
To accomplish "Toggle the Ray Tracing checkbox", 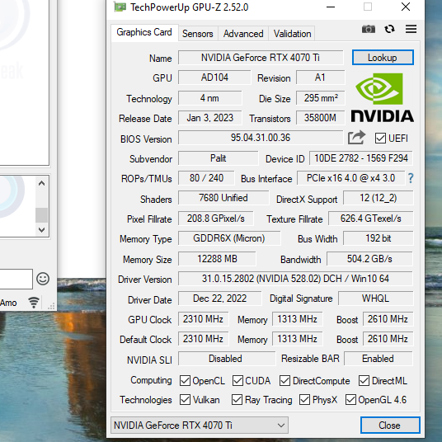I will pyautogui.click(x=237, y=399).
